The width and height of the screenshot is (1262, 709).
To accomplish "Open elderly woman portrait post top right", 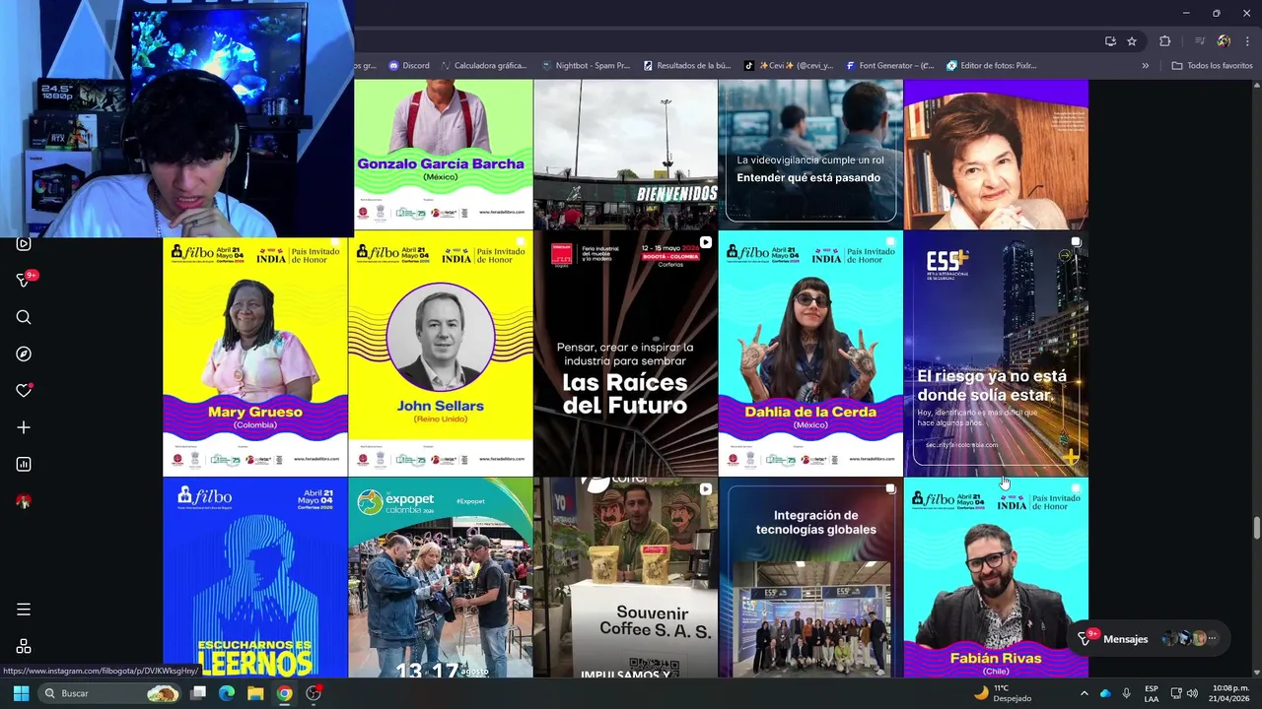I will pos(996,155).
